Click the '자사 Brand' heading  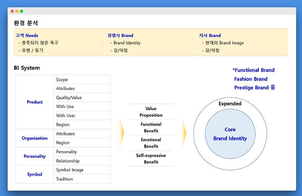point(210,36)
